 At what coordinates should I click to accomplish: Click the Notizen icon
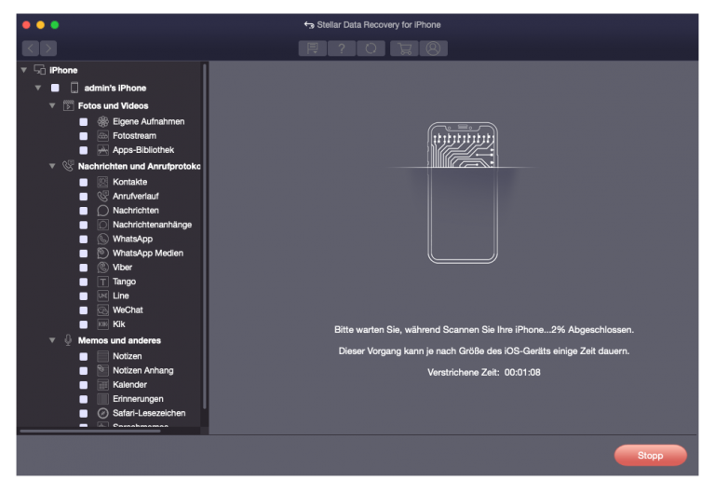[103, 356]
